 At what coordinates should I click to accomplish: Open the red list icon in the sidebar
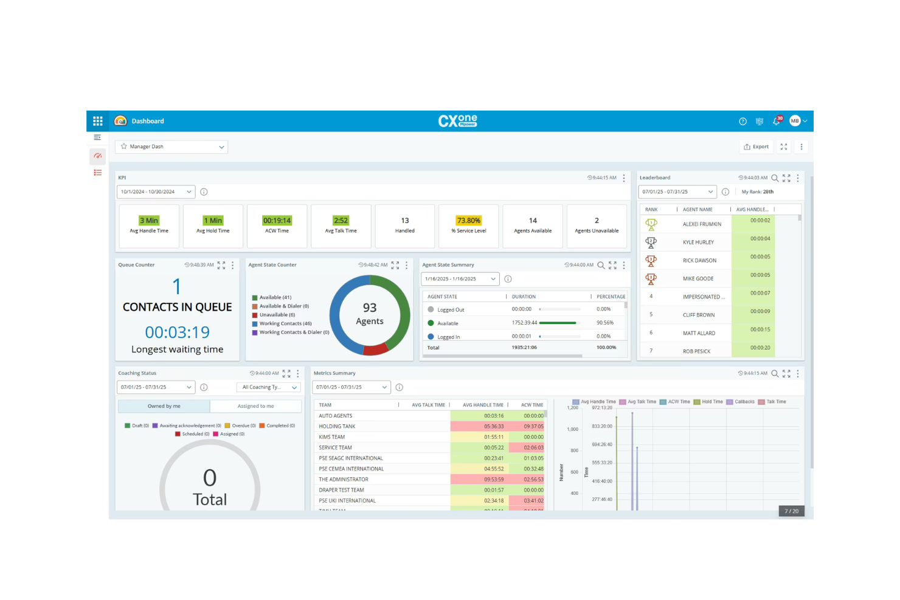(97, 172)
